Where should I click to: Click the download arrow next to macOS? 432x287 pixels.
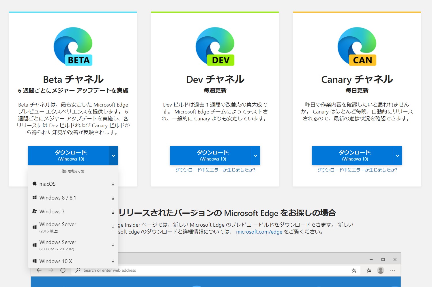[x=113, y=184]
